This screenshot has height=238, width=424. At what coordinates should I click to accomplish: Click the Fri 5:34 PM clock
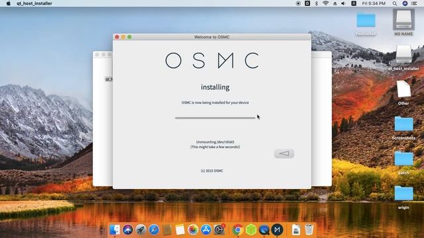click(374, 3)
